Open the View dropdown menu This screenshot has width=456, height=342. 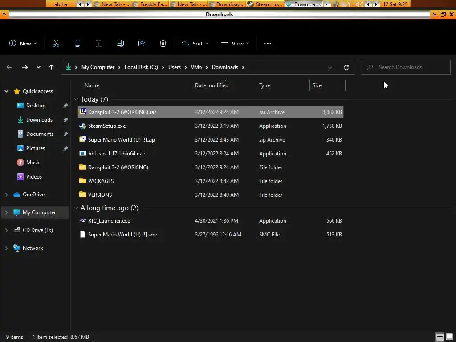(235, 43)
